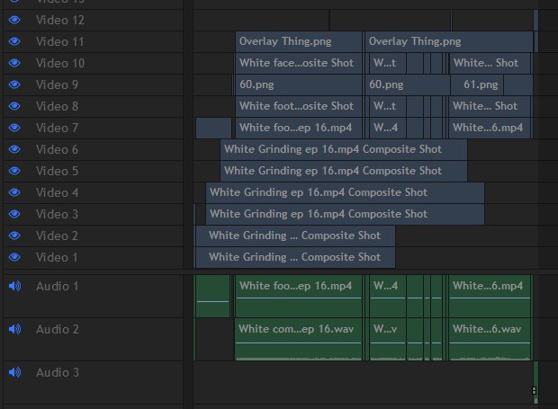
Task: Toggle the eye icon for Video 9
Action: coord(14,84)
